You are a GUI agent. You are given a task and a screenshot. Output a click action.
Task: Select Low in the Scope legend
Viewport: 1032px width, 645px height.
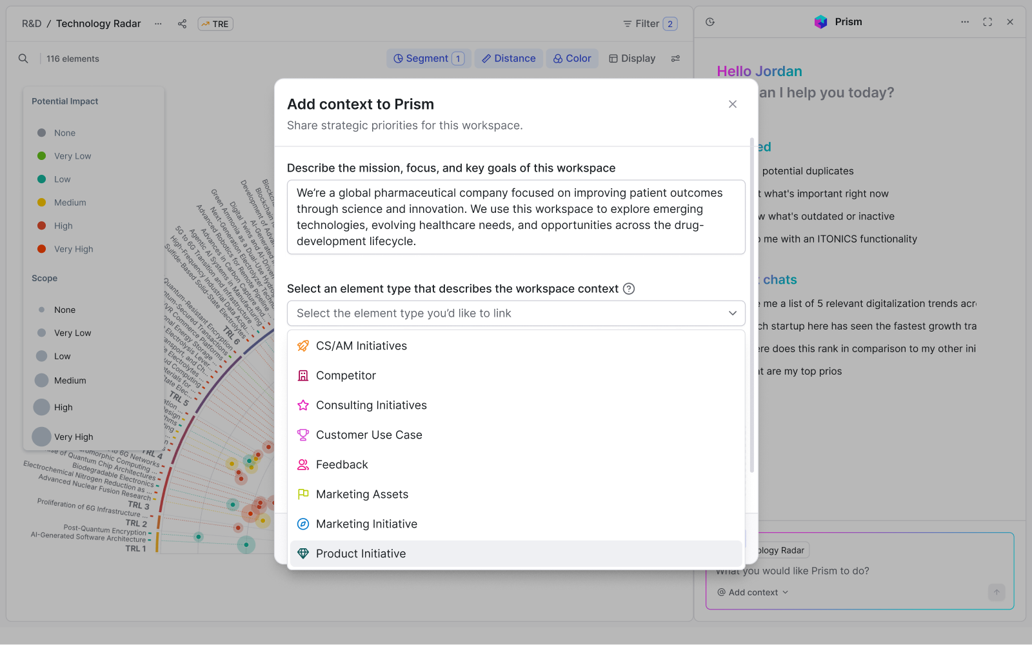[x=54, y=356]
